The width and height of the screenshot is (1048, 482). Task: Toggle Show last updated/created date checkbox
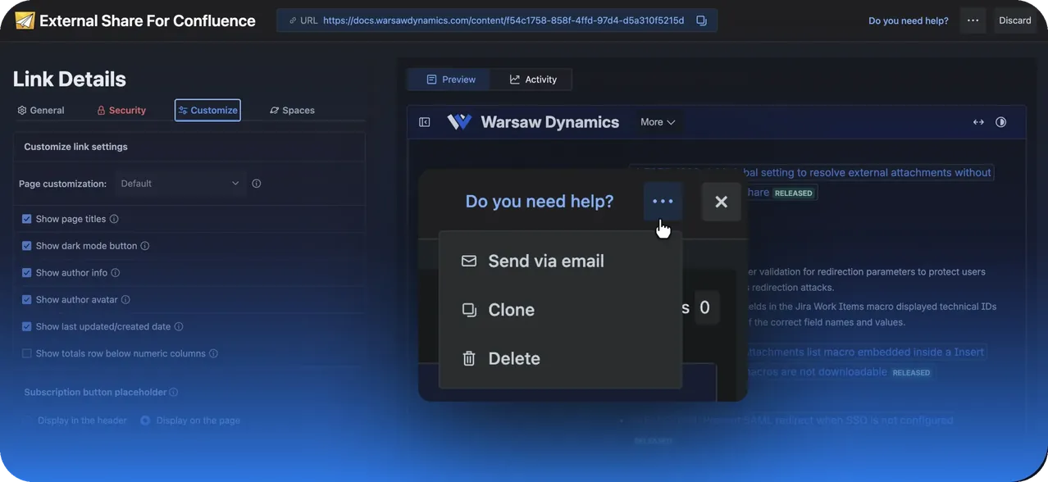click(x=27, y=326)
